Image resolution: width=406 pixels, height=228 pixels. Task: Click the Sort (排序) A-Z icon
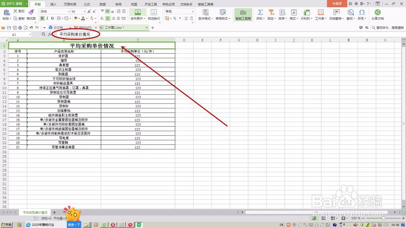(x=282, y=12)
